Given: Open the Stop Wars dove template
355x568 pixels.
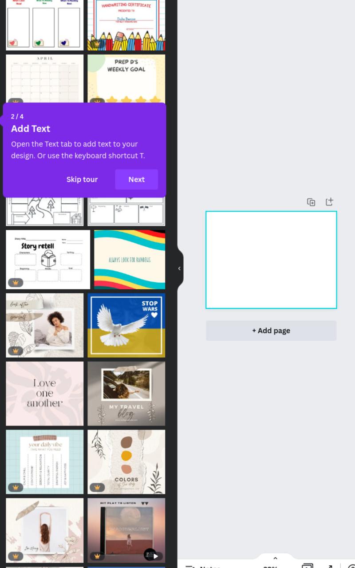Looking at the screenshot, I should 126,325.
